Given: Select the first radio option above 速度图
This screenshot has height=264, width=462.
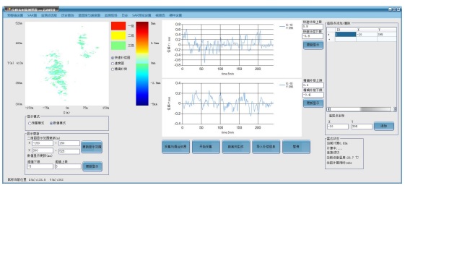Looking at the screenshot, I should 113,58.
